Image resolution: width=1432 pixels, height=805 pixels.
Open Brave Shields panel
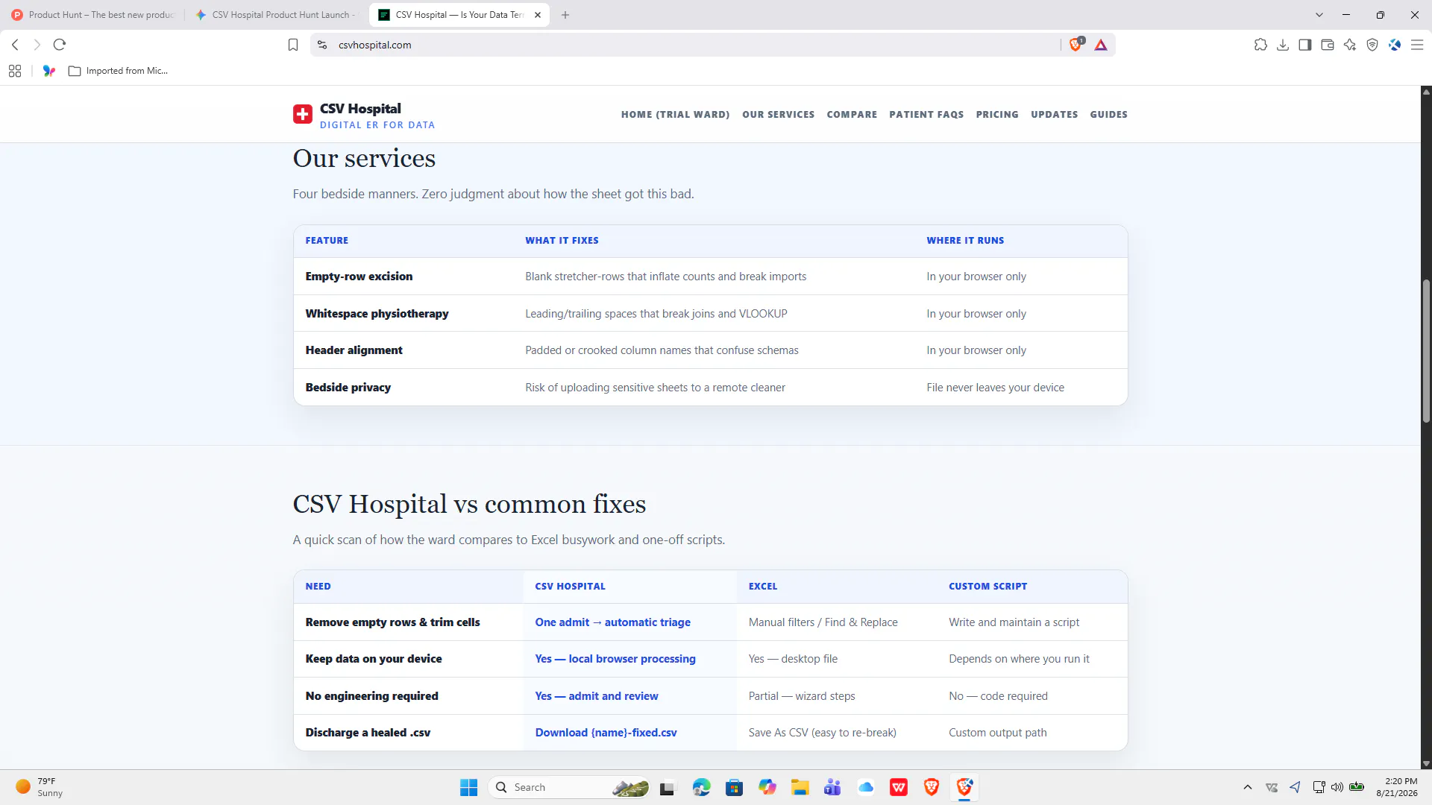pos(1075,45)
